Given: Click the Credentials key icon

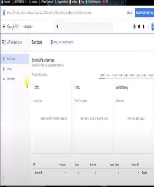Looking at the screenshot, I should click(x=4, y=79).
